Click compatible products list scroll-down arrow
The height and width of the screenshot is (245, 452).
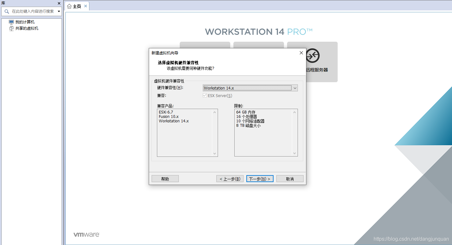coord(215,154)
